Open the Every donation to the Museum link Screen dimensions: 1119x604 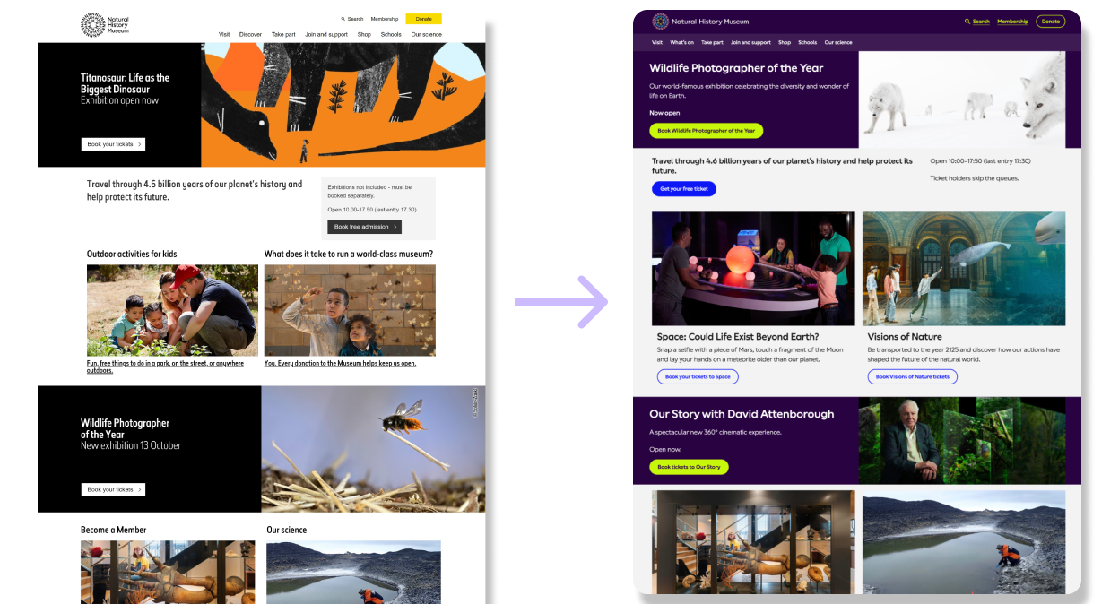(340, 363)
